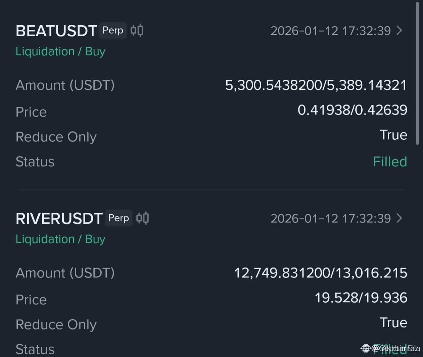423x357 pixels.
Task: Click the vertical scrollbar thumb
Action: [417, 74]
